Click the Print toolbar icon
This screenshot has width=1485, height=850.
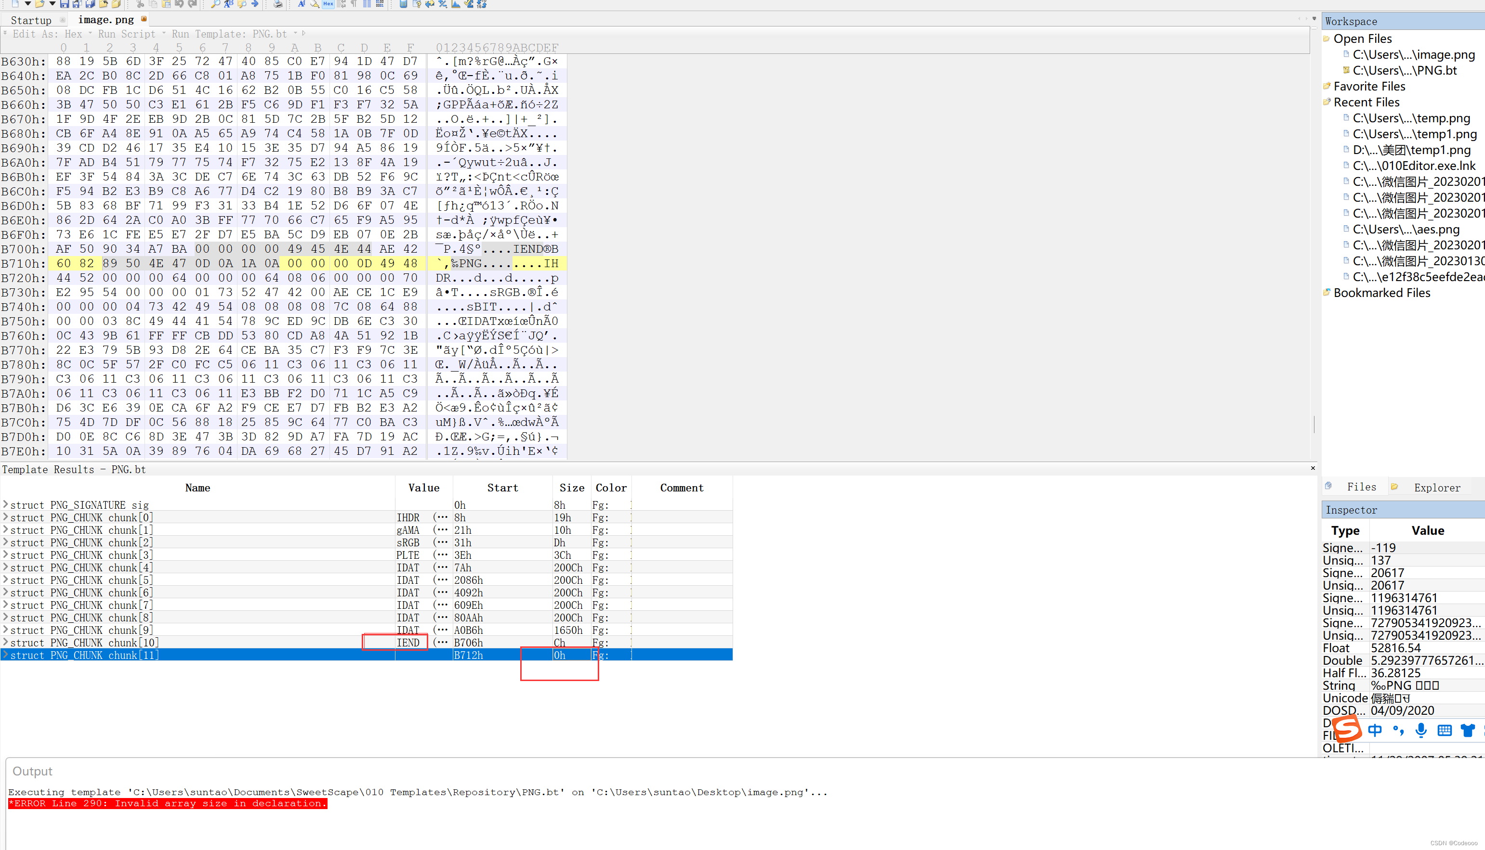pyautogui.click(x=278, y=3)
